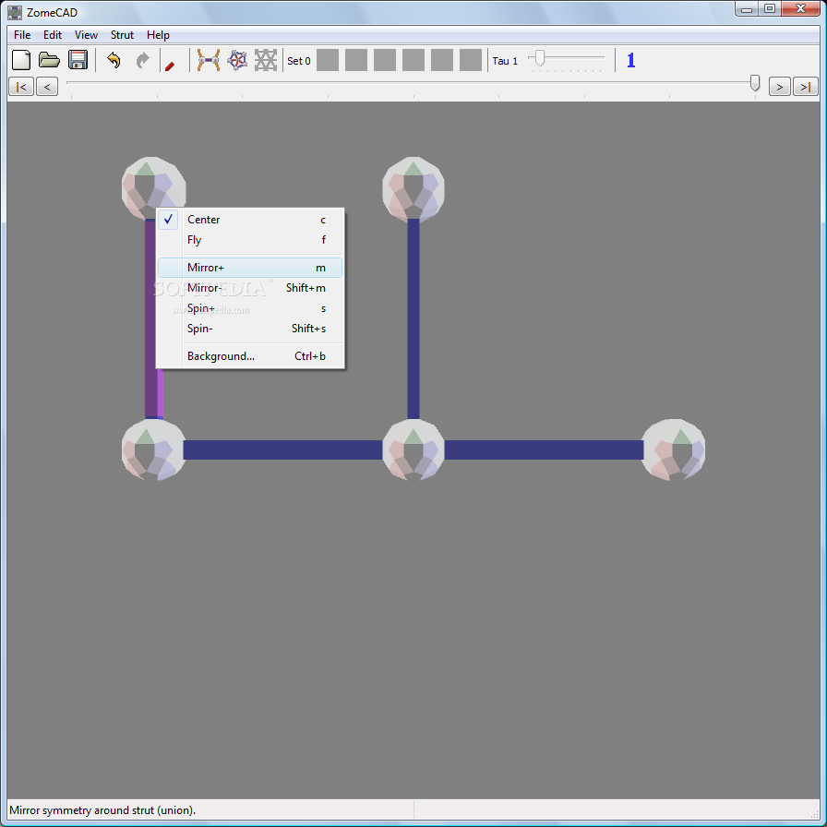The width and height of the screenshot is (827, 827).
Task: Save the model with the floppy disk icon
Action: click(78, 60)
